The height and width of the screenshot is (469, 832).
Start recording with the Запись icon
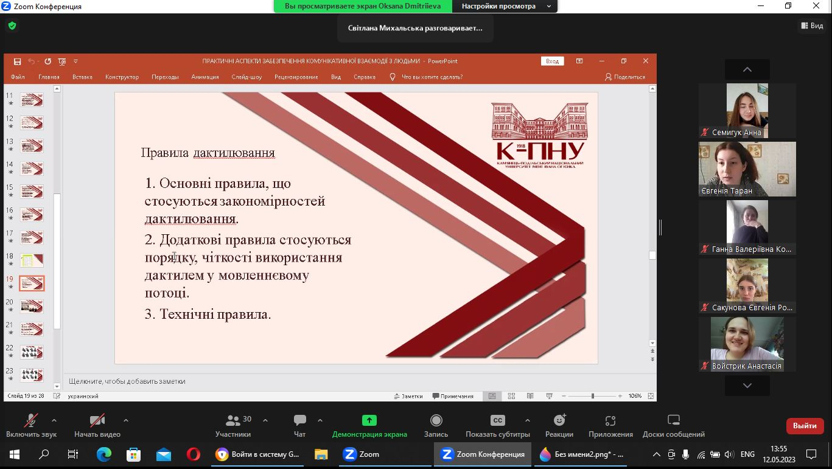[436, 421]
